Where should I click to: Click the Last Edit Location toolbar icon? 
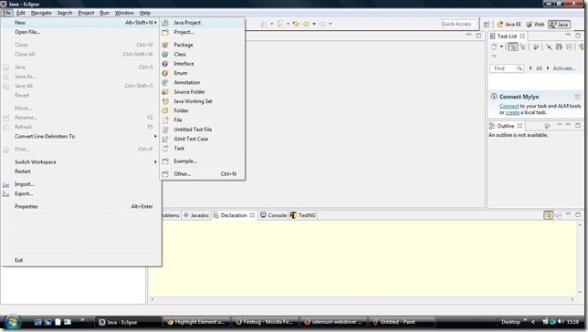click(296, 24)
